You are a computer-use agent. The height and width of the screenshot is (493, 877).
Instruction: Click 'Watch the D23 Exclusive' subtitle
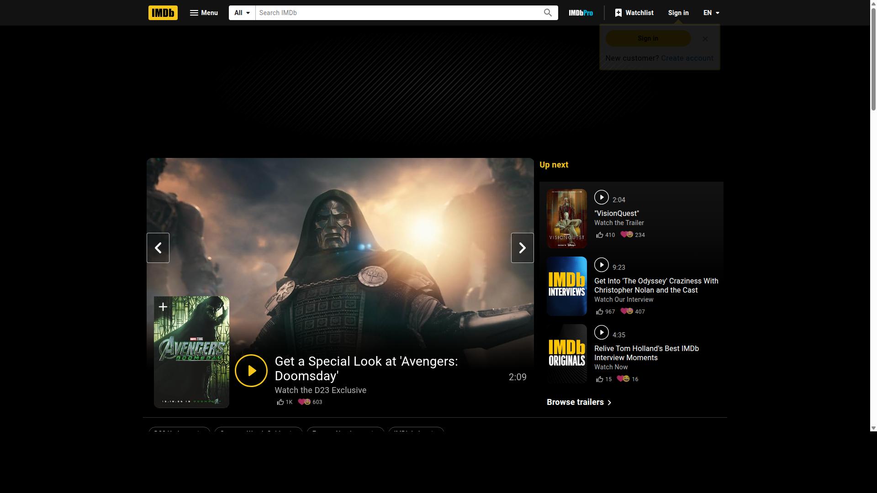(x=320, y=390)
